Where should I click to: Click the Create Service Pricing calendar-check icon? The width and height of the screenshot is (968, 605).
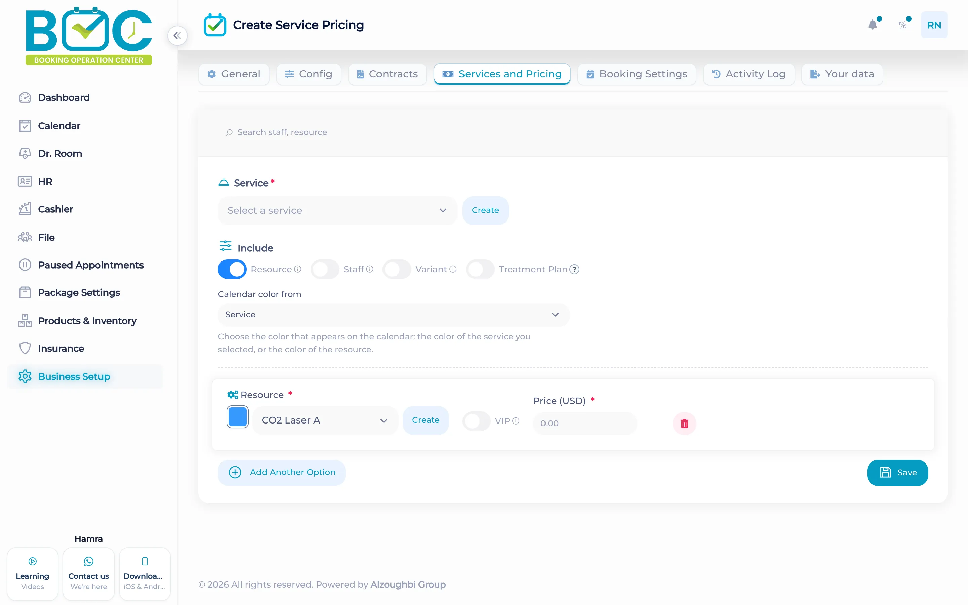pos(215,25)
